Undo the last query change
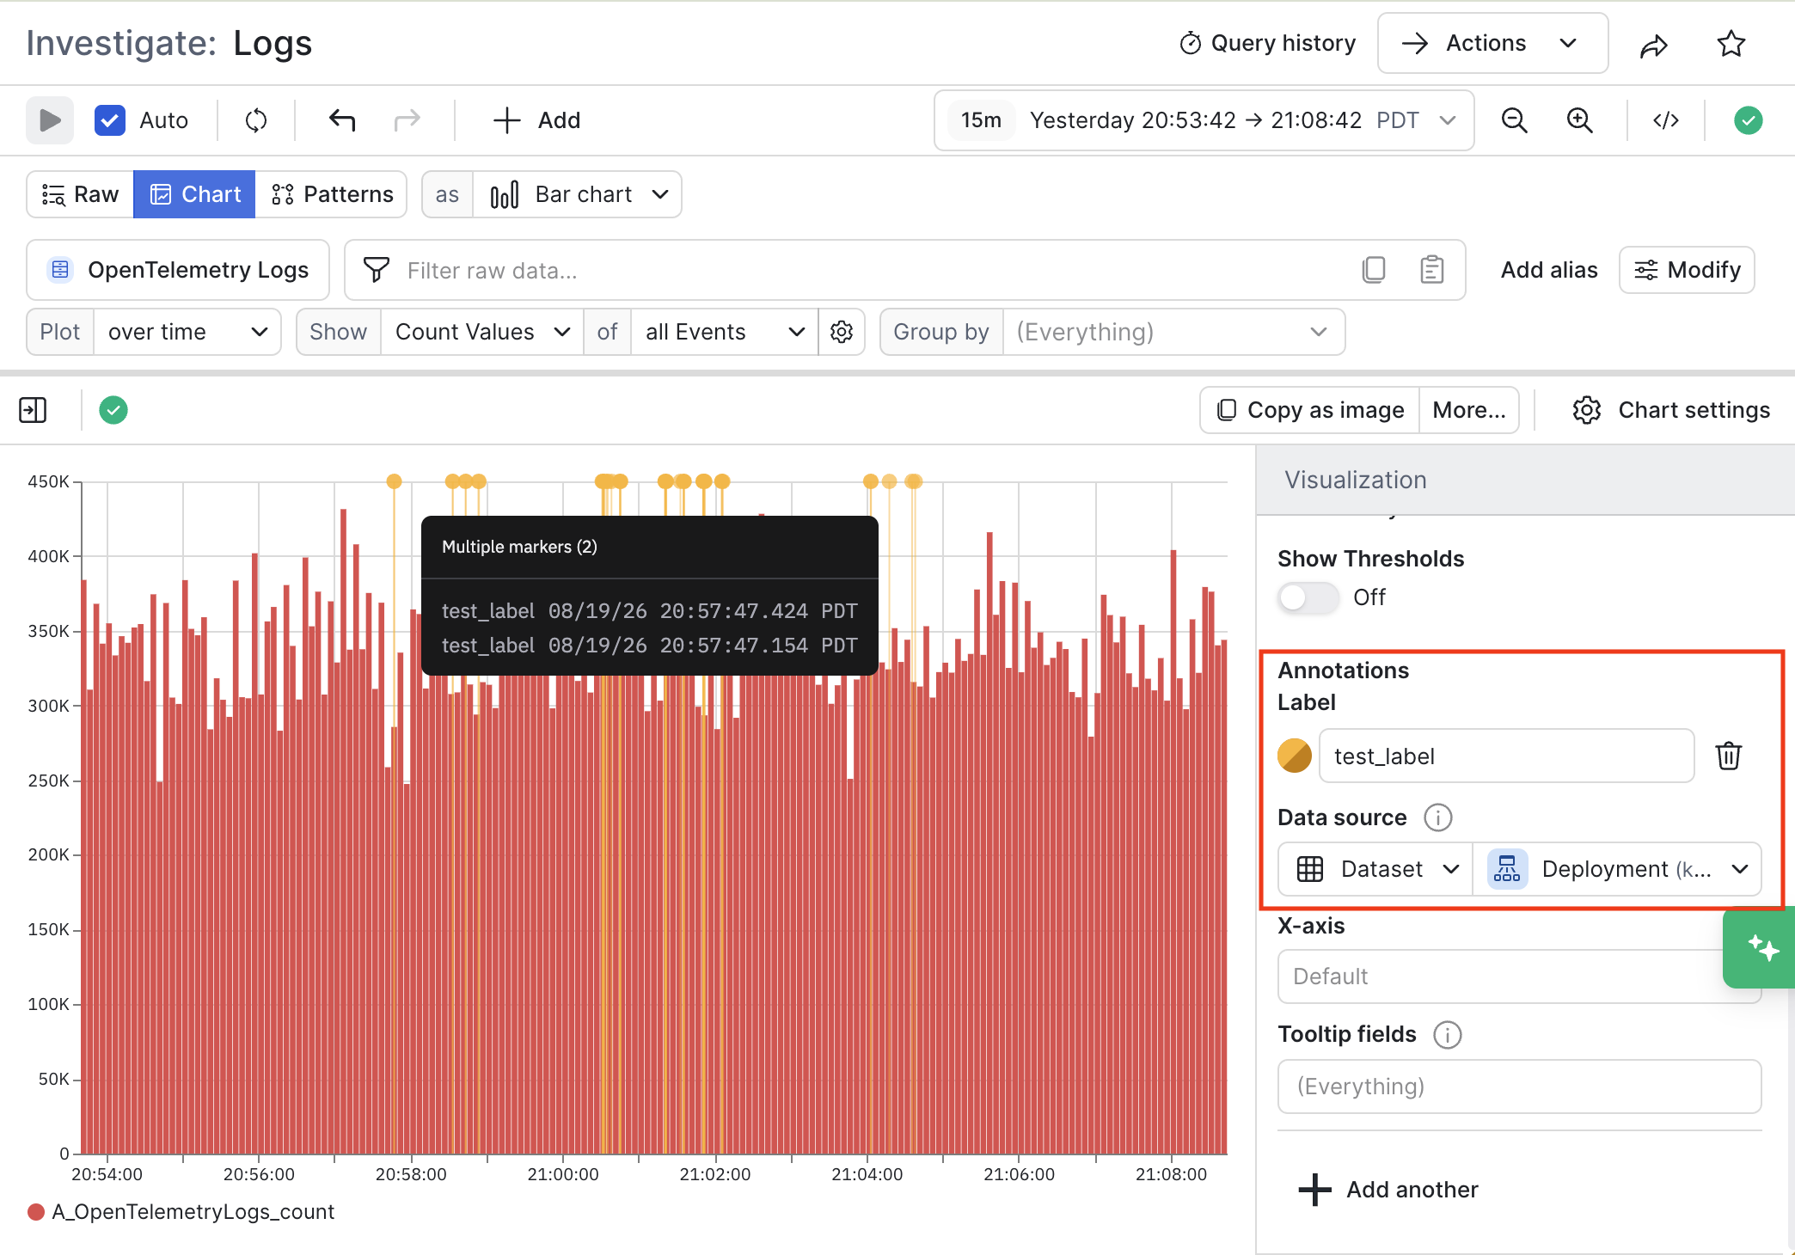Screen dimensions: 1795x1255 point(342,120)
